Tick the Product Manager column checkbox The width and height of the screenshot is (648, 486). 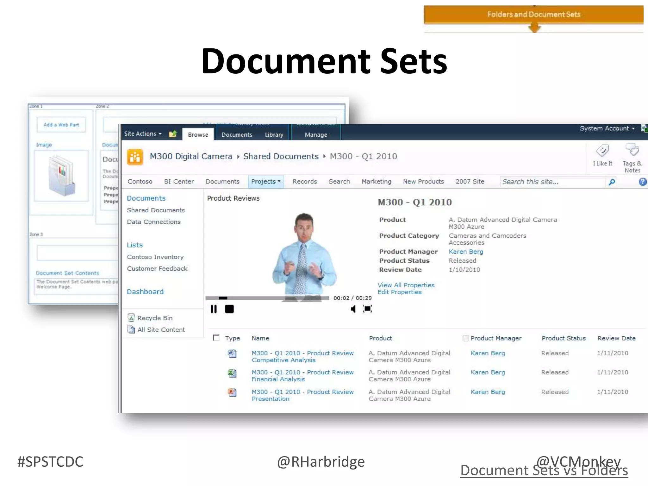point(465,338)
